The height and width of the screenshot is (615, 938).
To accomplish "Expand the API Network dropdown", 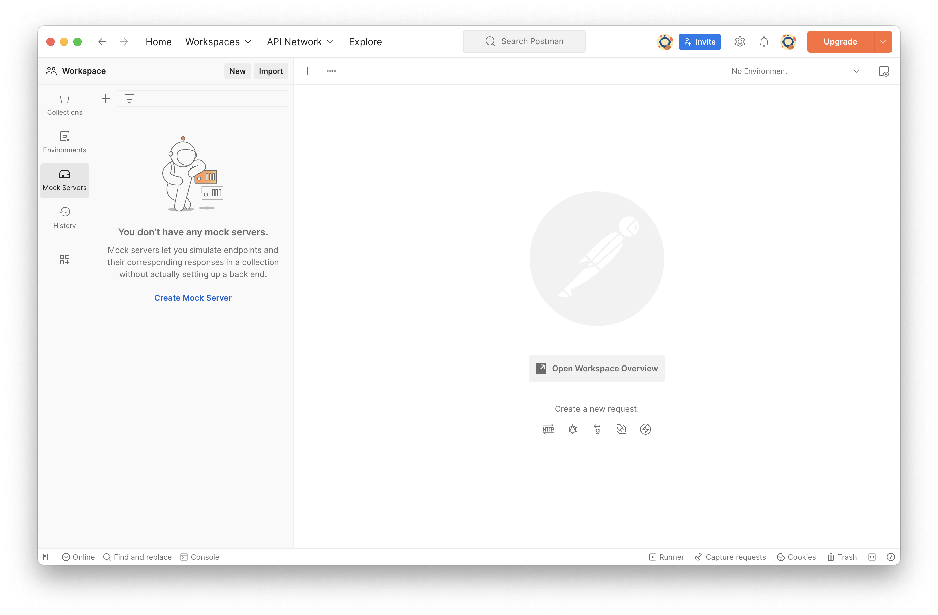I will (x=300, y=42).
